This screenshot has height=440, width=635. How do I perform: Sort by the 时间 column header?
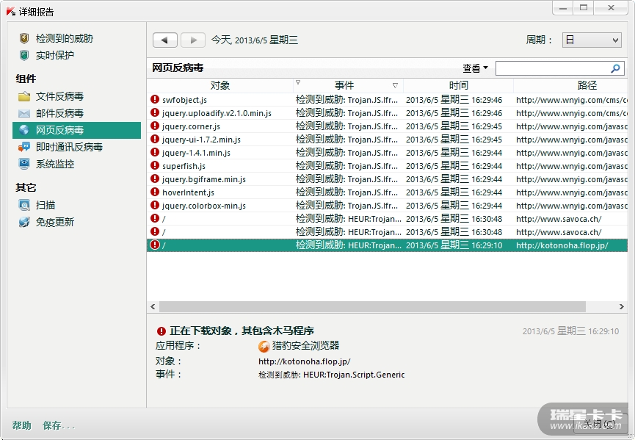click(x=458, y=85)
